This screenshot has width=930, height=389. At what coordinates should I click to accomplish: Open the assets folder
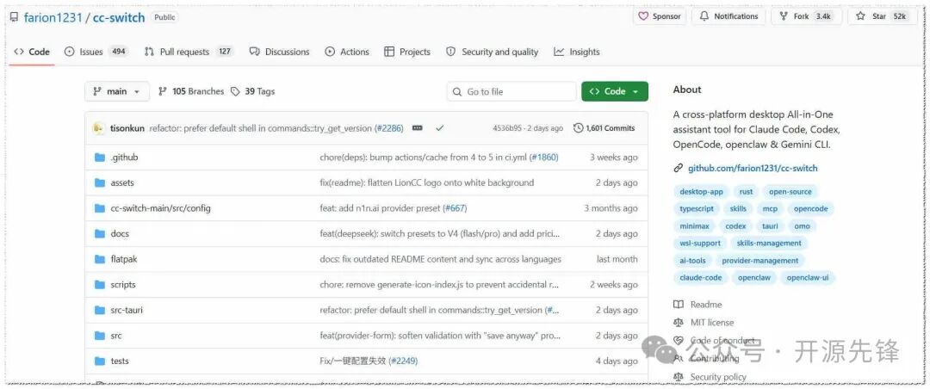click(122, 182)
